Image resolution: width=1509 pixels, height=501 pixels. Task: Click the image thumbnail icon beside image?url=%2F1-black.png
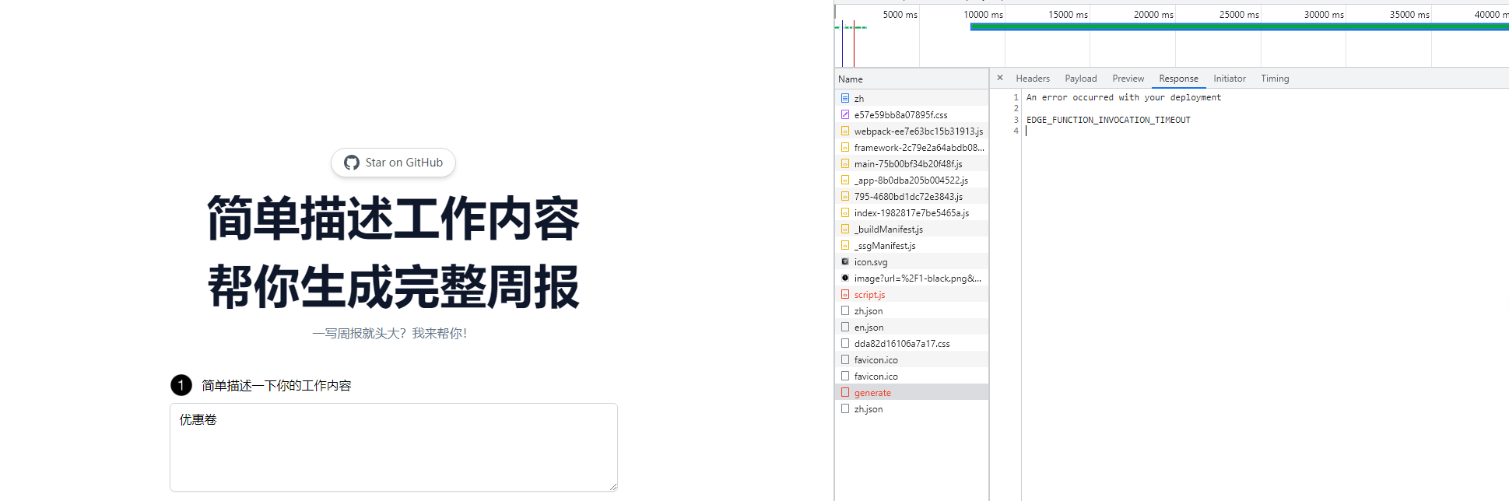(x=845, y=278)
